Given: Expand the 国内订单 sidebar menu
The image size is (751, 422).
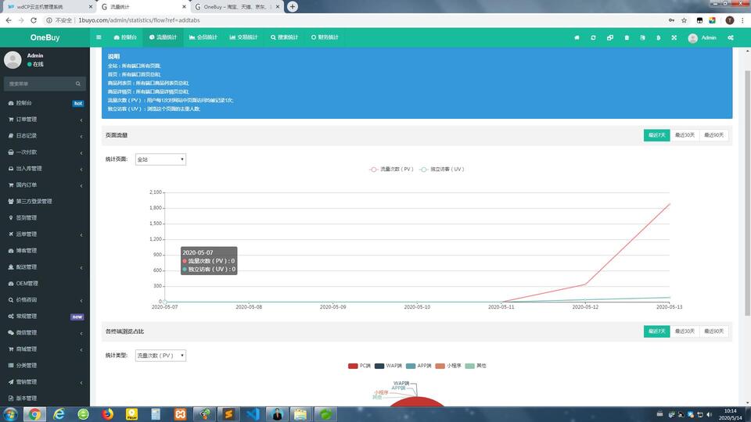Looking at the screenshot, I should [45, 184].
